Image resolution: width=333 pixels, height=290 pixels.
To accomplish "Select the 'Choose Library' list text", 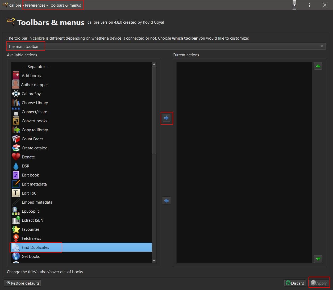I will (35, 103).
